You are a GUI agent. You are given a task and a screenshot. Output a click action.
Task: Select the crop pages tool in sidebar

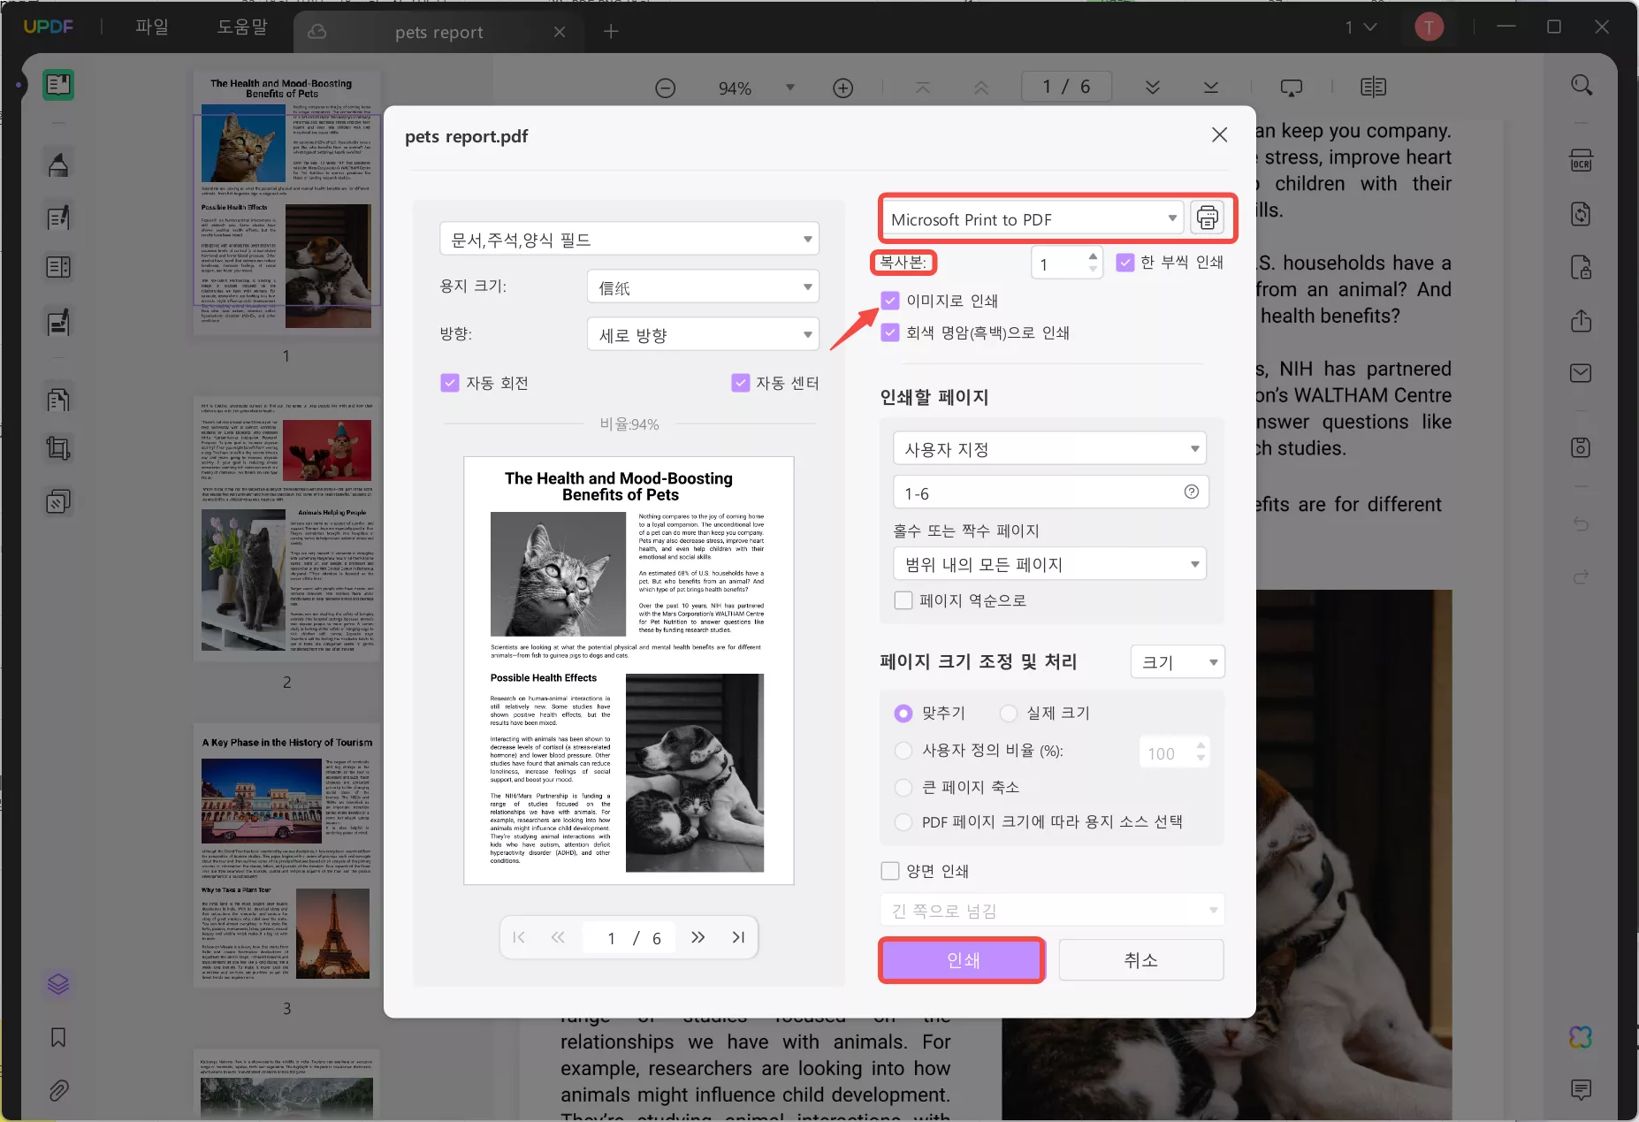pos(58,449)
